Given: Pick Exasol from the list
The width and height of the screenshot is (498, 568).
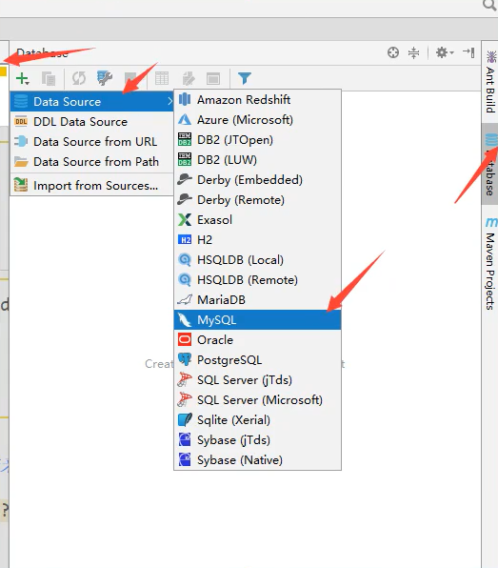Looking at the screenshot, I should pos(257,220).
